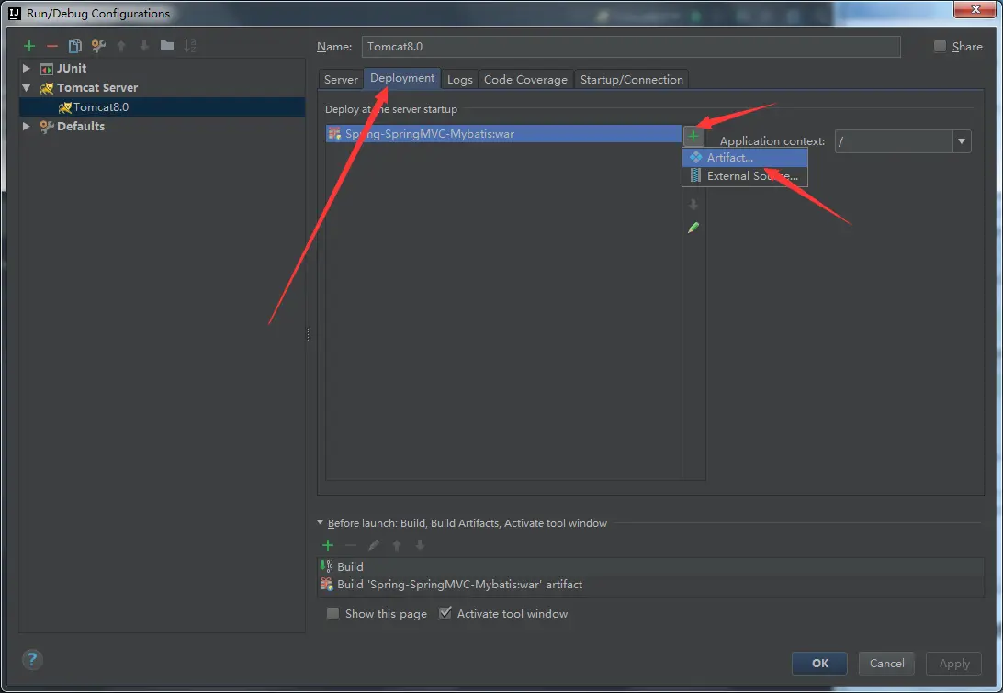Select Tomcat8.0 configuration in the tree
The height and width of the screenshot is (693, 1003).
(162, 106)
